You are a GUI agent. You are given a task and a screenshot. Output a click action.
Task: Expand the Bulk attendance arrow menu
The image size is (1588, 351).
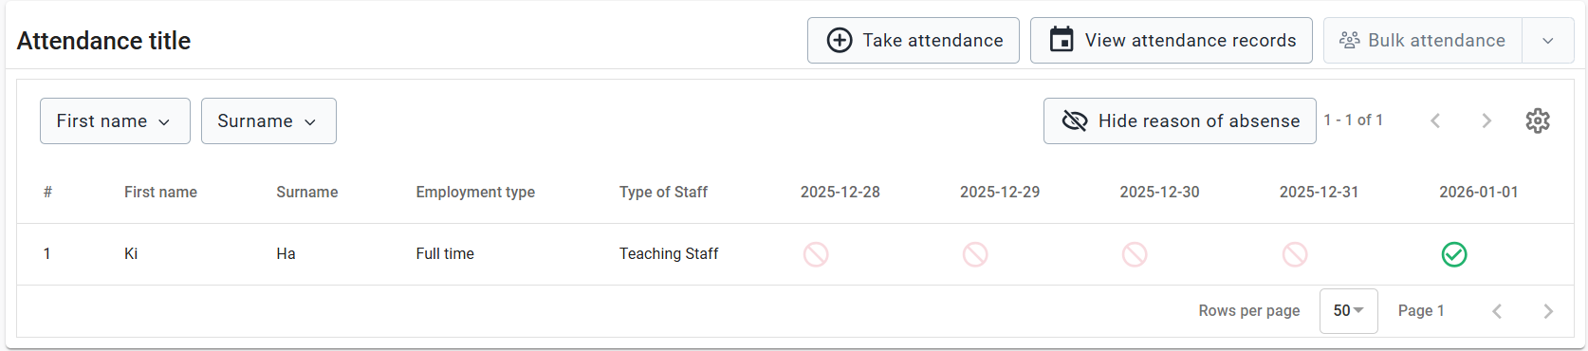point(1548,41)
